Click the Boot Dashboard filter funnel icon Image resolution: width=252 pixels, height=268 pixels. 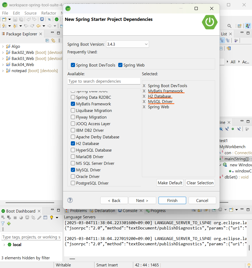click(x=3, y=223)
